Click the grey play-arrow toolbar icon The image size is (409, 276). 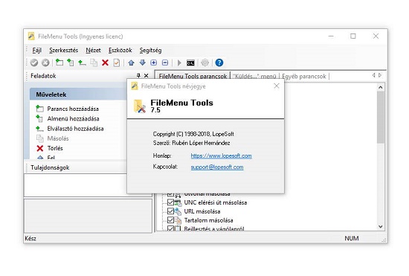[x=179, y=62]
